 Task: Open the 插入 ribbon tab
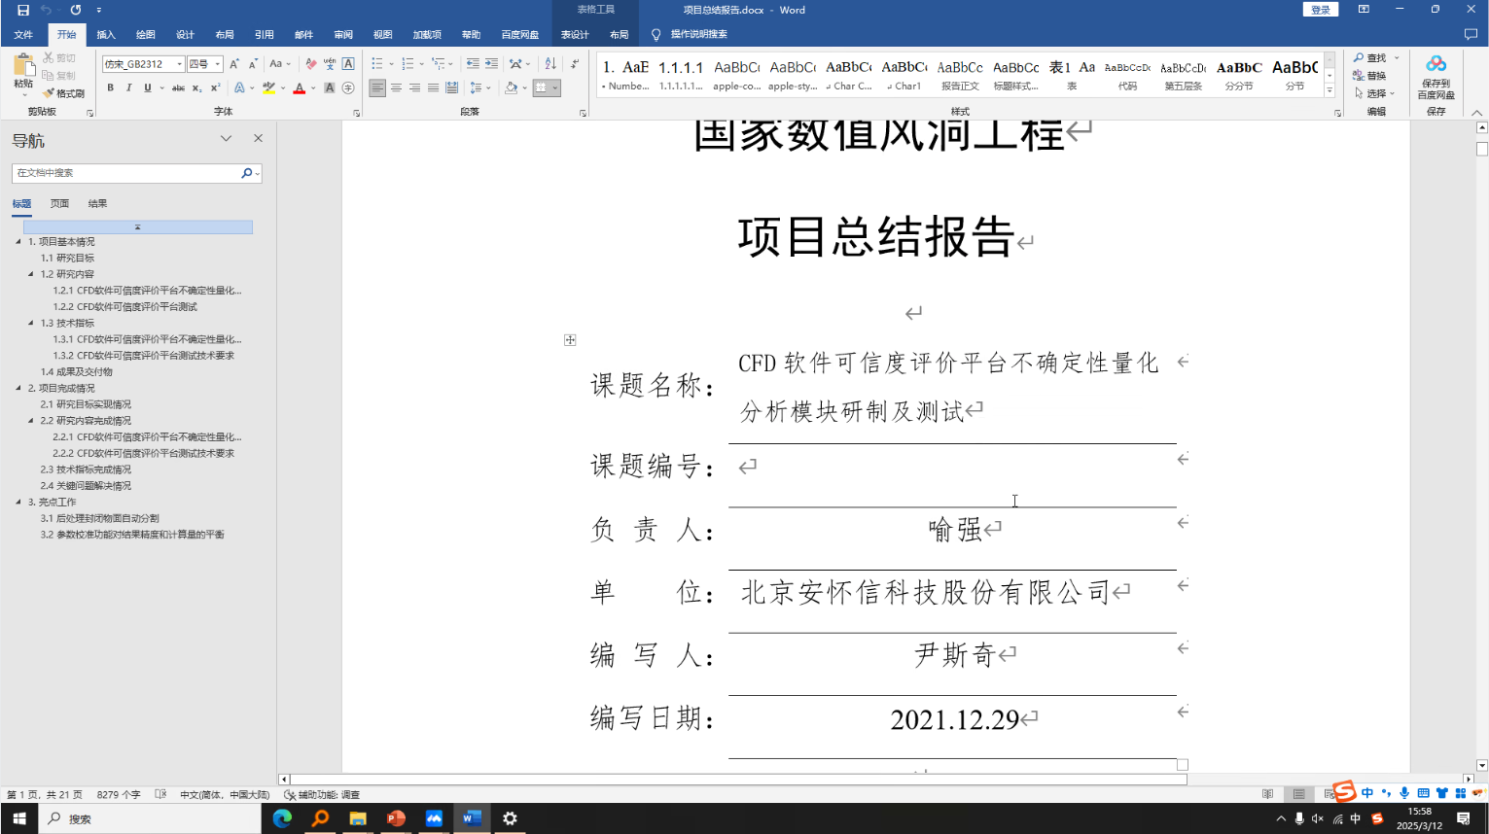106,35
